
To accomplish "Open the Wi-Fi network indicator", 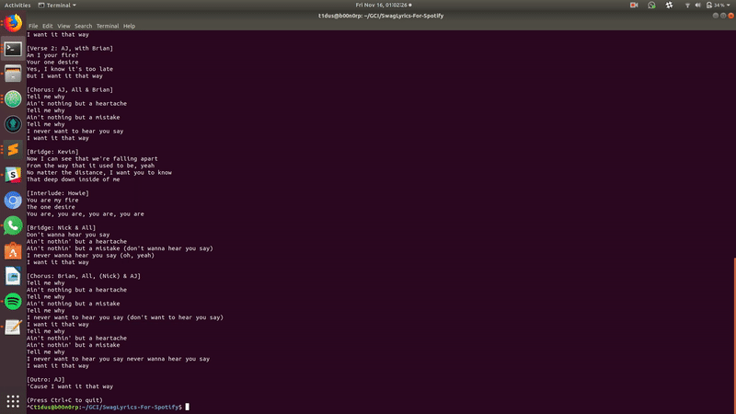I will [x=687, y=6].
